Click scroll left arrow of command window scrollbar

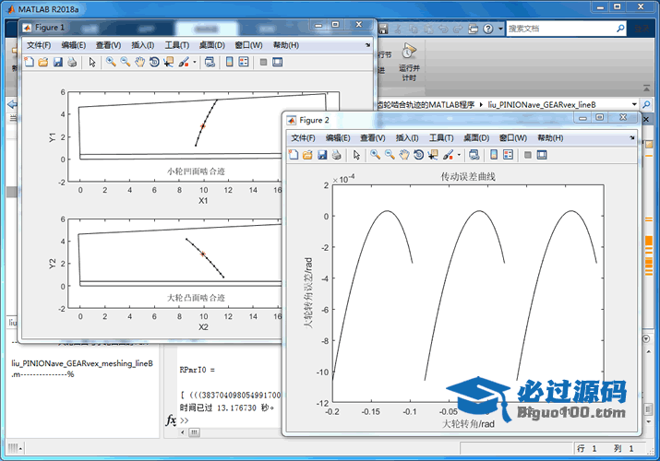point(182,432)
